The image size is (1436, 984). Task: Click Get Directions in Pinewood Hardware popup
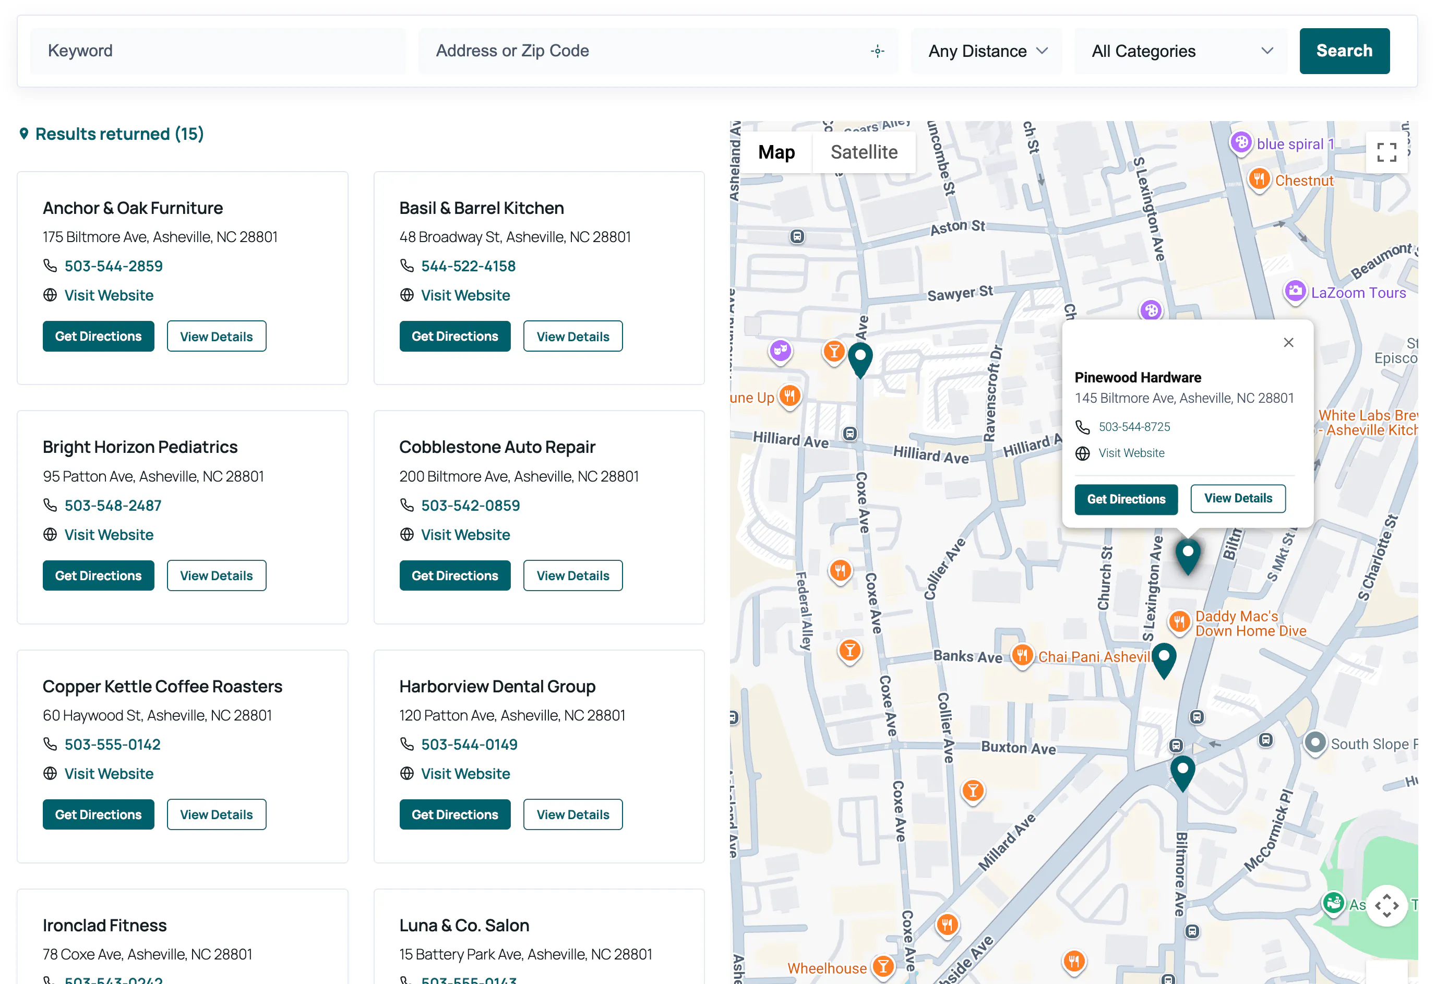point(1126,499)
